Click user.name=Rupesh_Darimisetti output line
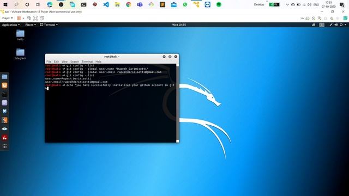This screenshot has height=196, width=349. tap(68, 78)
